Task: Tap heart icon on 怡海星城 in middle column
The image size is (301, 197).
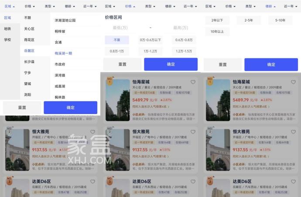Action: pos(193,82)
